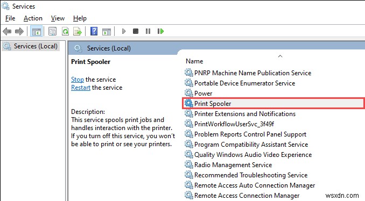Select Radio Management Service row
This screenshot has height=201, width=365.
tap(228, 165)
